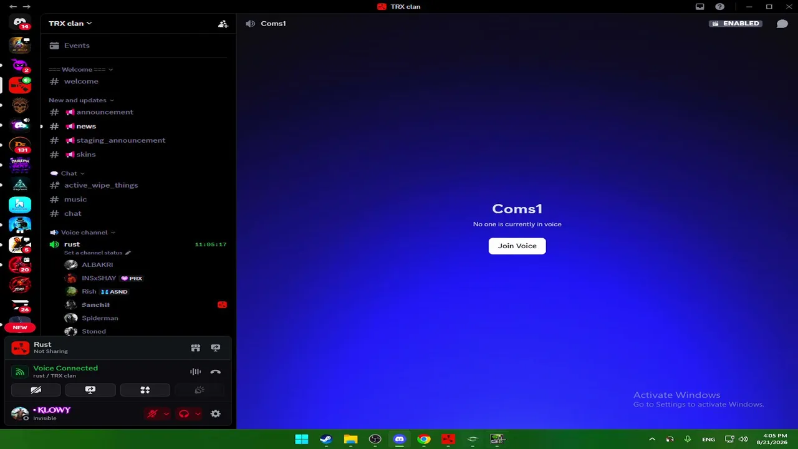Image resolution: width=798 pixels, height=449 pixels.
Task: Open voice noise suppression options
Action: (x=196, y=372)
